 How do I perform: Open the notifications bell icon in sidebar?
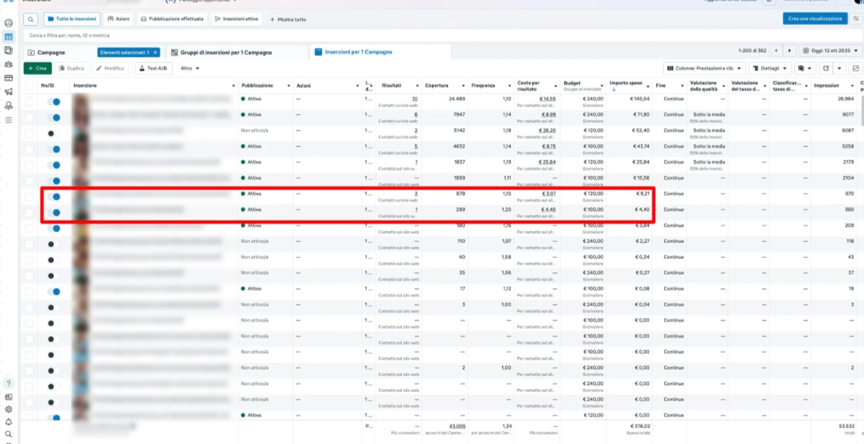pos(8,421)
